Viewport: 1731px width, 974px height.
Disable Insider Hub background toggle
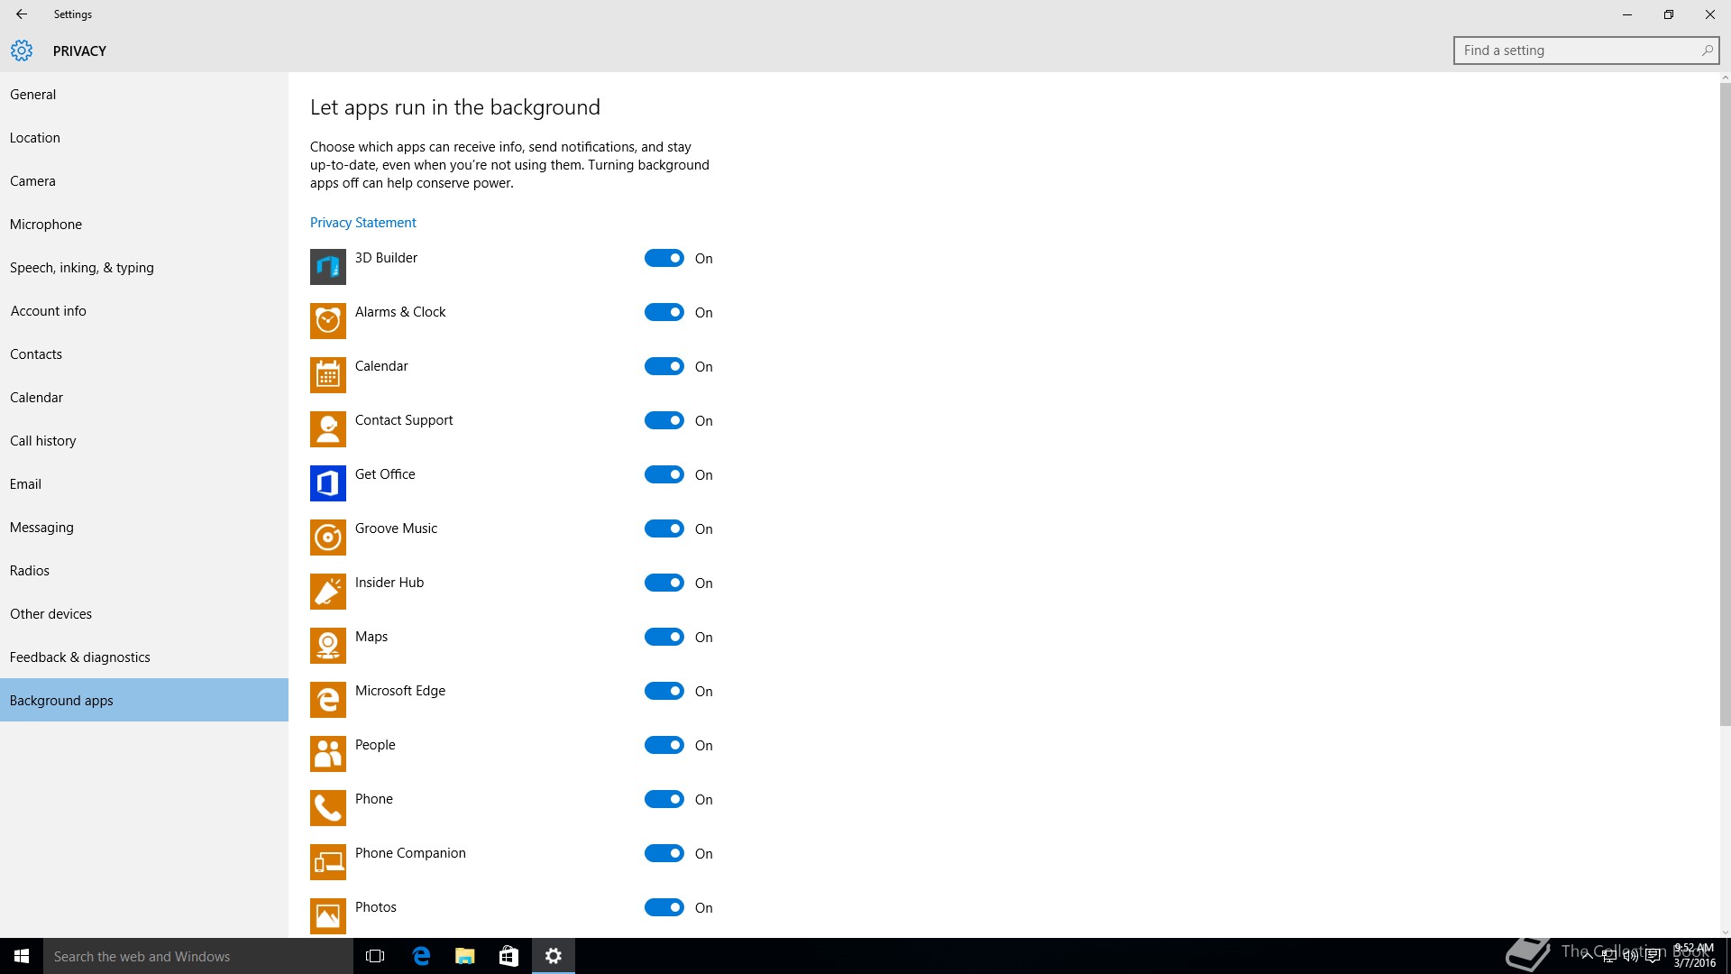(664, 583)
